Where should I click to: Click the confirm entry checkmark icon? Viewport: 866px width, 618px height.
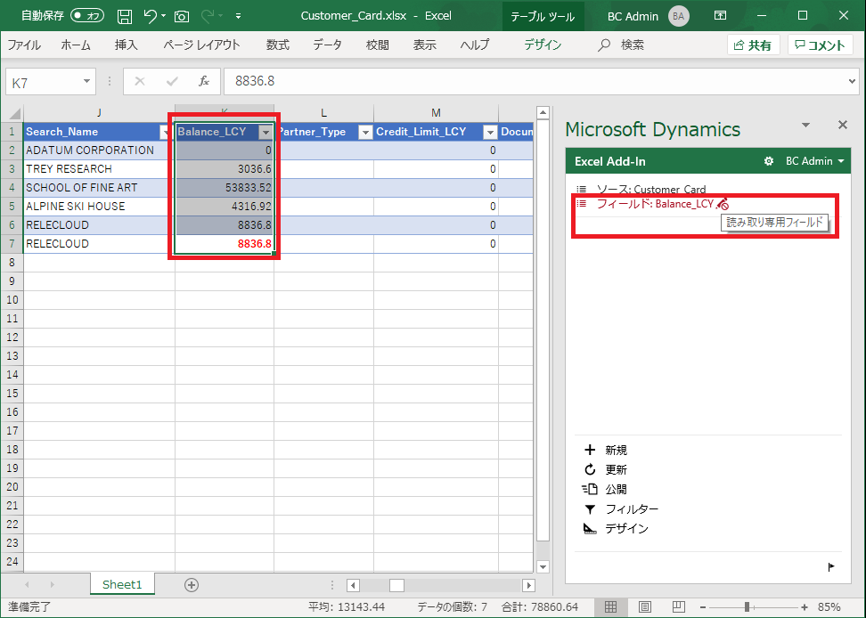(172, 81)
